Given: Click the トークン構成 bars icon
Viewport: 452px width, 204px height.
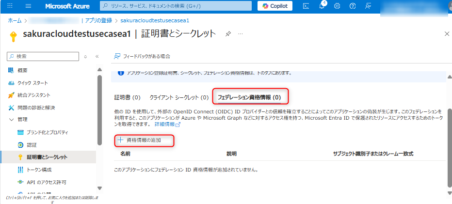Looking at the screenshot, I should (20, 170).
